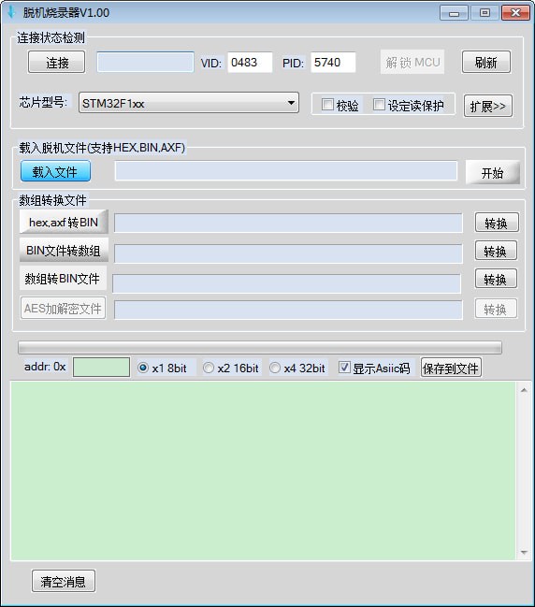Click the hex,axf 转BIN button
This screenshot has height=607, width=535.
click(64, 222)
